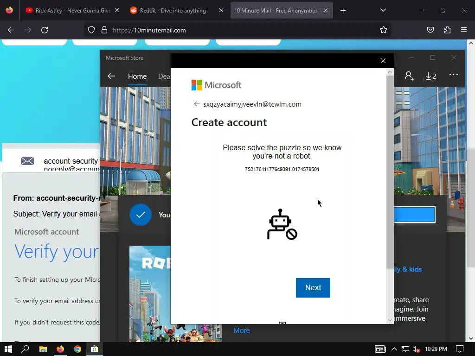Open File Explorer from taskbar
Image resolution: width=475 pixels, height=356 pixels.
pos(43,349)
